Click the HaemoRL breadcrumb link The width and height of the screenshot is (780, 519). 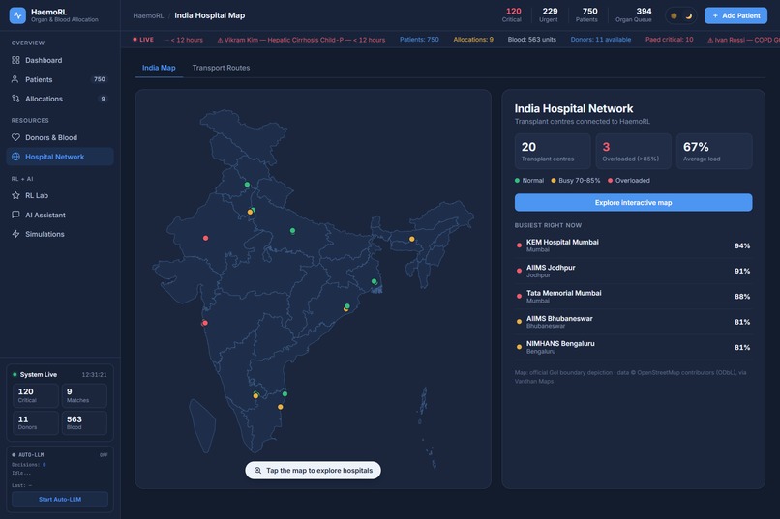pyautogui.click(x=148, y=15)
